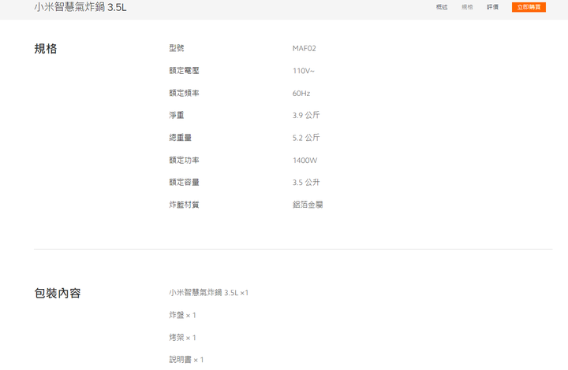Select the net weight 3.9 公斤
568x370 pixels.
tap(306, 115)
